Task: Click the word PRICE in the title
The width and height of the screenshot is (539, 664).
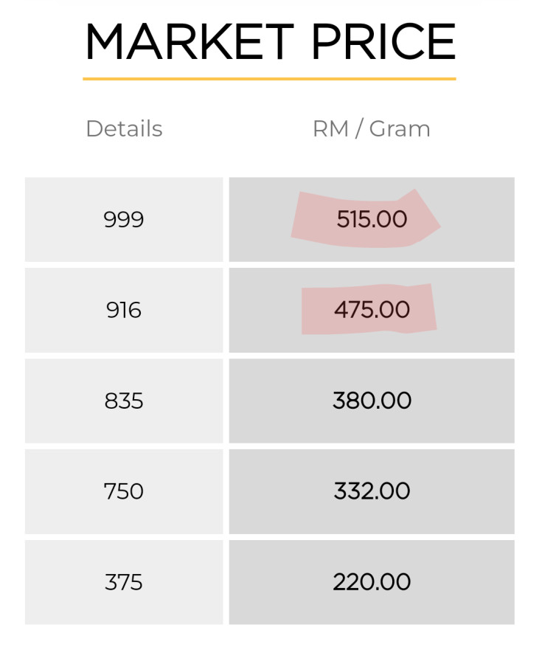Action: tap(383, 42)
